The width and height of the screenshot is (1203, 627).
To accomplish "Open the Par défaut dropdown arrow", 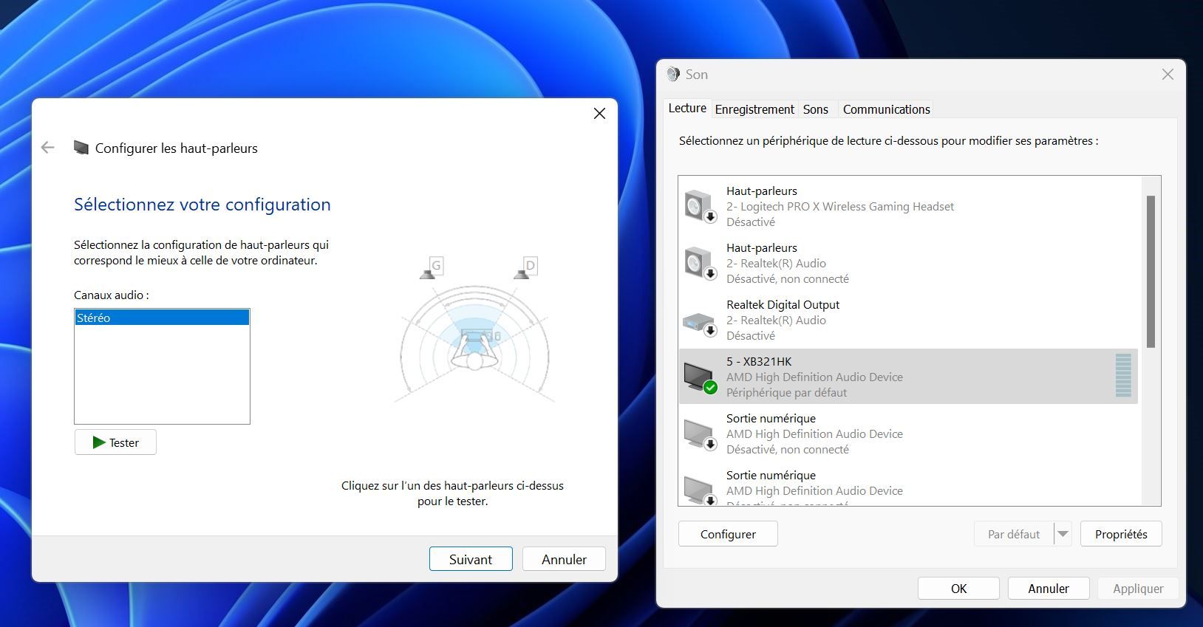I will point(1063,534).
